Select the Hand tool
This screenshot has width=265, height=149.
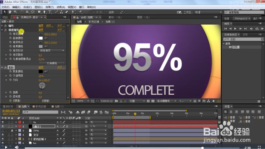coord(10,12)
